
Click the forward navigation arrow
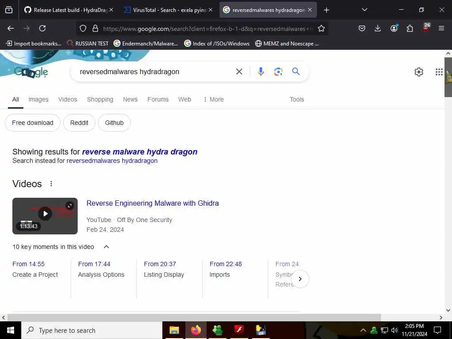click(26, 28)
